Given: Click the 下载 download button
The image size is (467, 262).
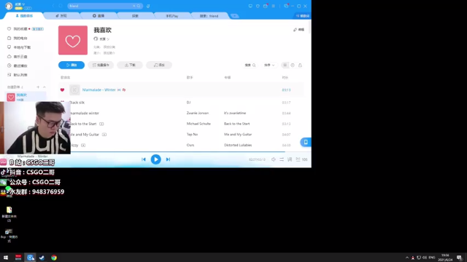Looking at the screenshot, I should (130, 65).
